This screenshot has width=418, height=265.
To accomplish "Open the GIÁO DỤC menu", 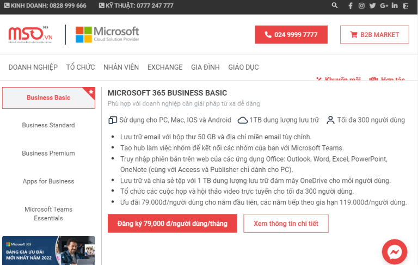I will [x=243, y=67].
